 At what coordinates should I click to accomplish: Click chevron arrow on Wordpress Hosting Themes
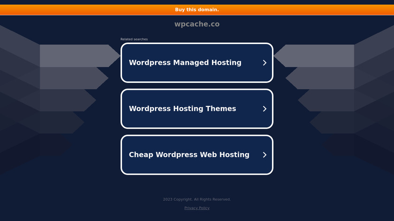click(265, 109)
